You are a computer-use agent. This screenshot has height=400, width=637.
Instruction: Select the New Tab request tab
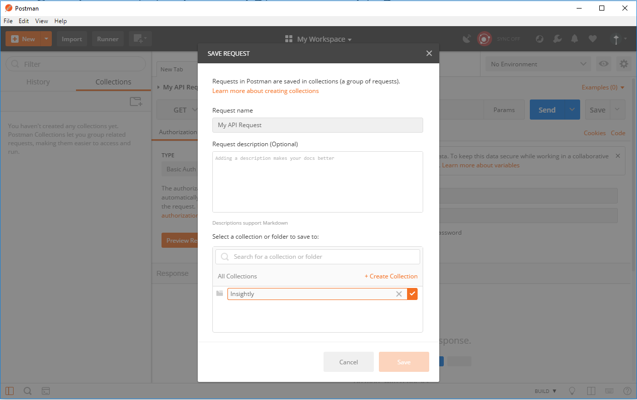tap(172, 69)
